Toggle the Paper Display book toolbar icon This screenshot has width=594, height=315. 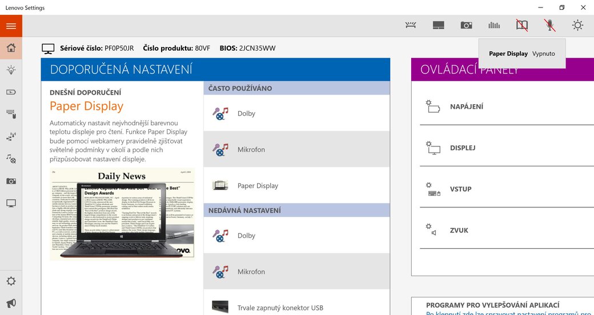click(522, 25)
